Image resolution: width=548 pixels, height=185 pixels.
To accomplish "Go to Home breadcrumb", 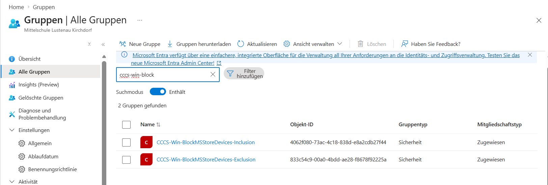I will click(16, 7).
